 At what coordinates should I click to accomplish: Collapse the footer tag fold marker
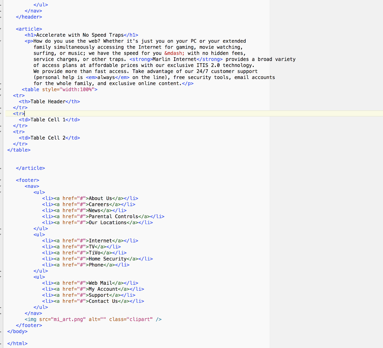point(1,180)
